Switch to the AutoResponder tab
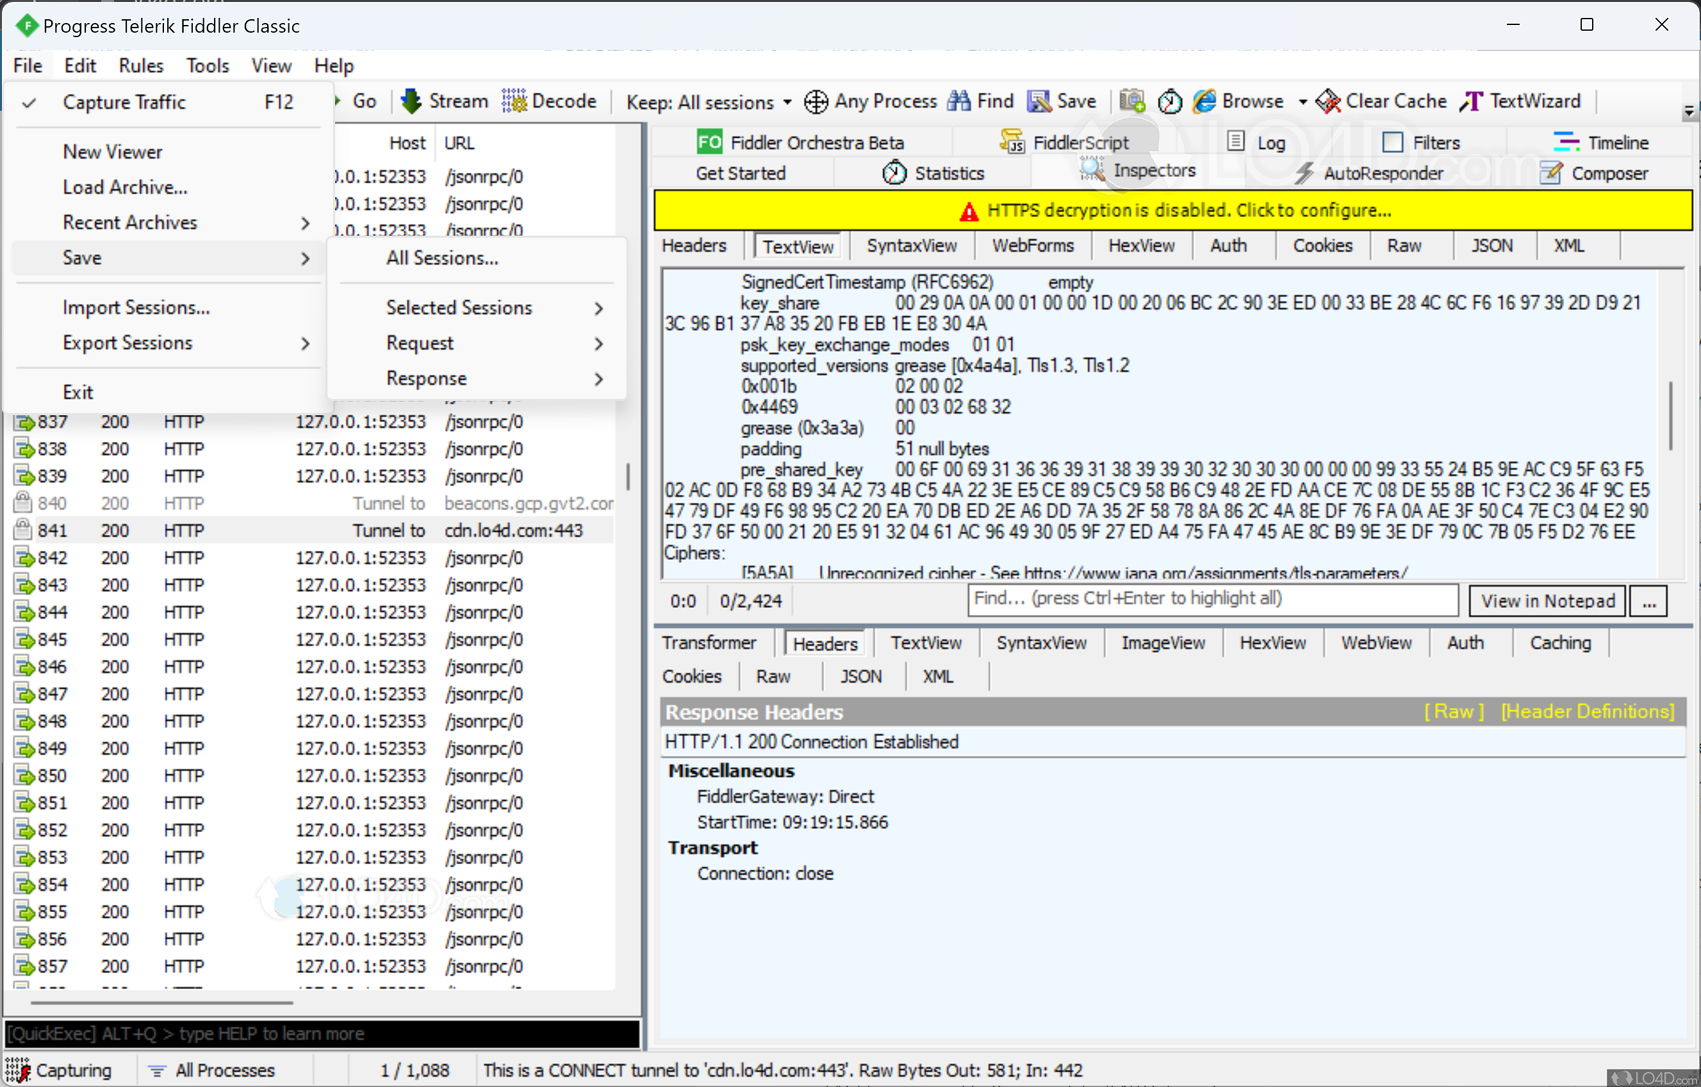This screenshot has width=1701, height=1087. pyautogui.click(x=1381, y=174)
